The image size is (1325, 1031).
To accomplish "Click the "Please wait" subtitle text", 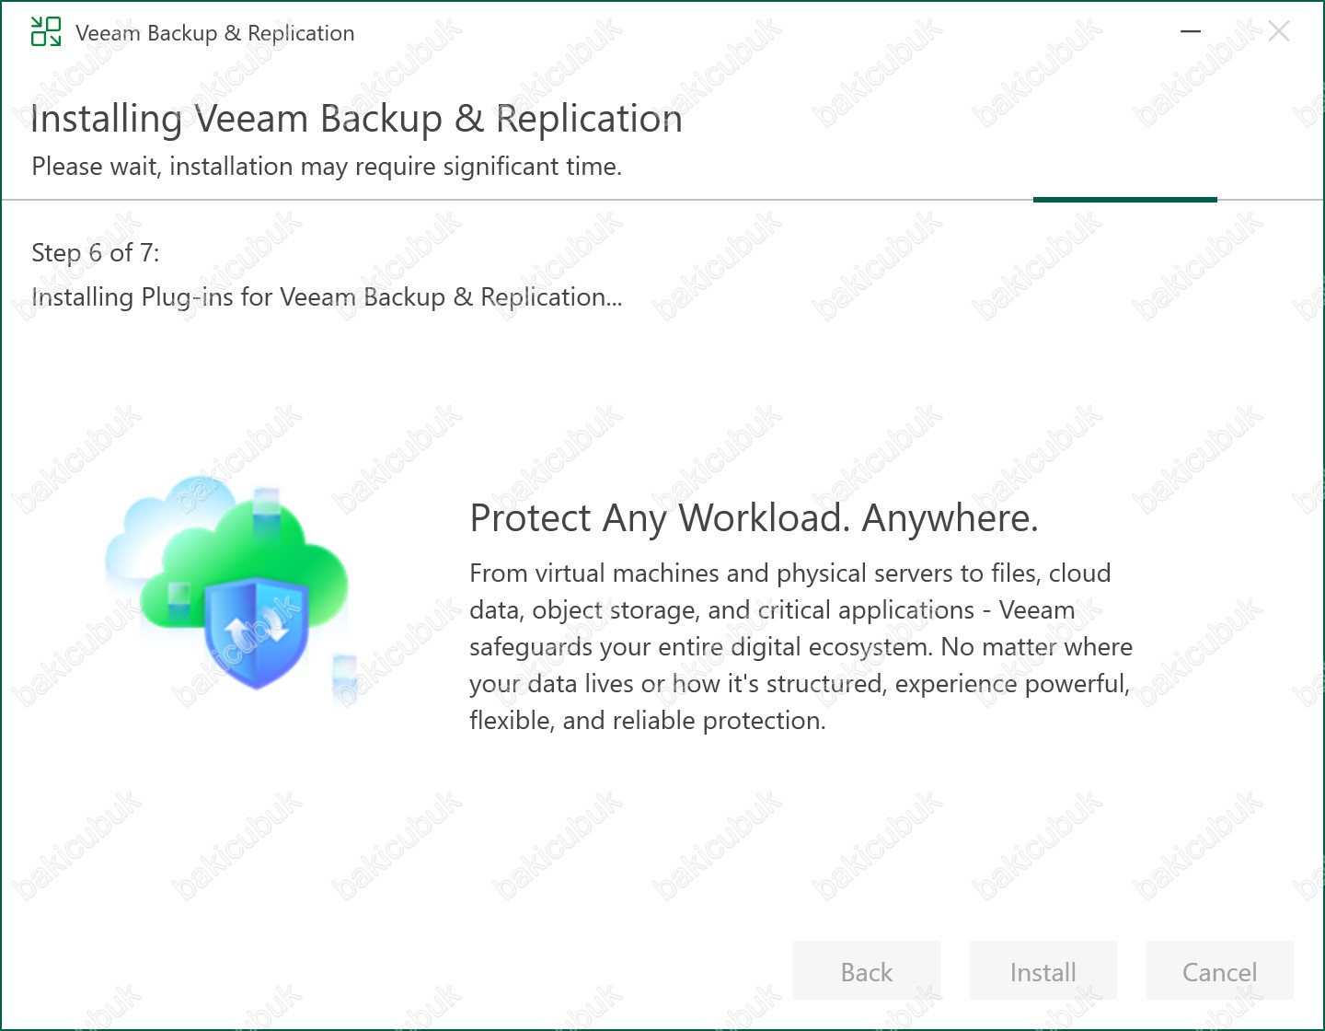I will click(x=327, y=167).
